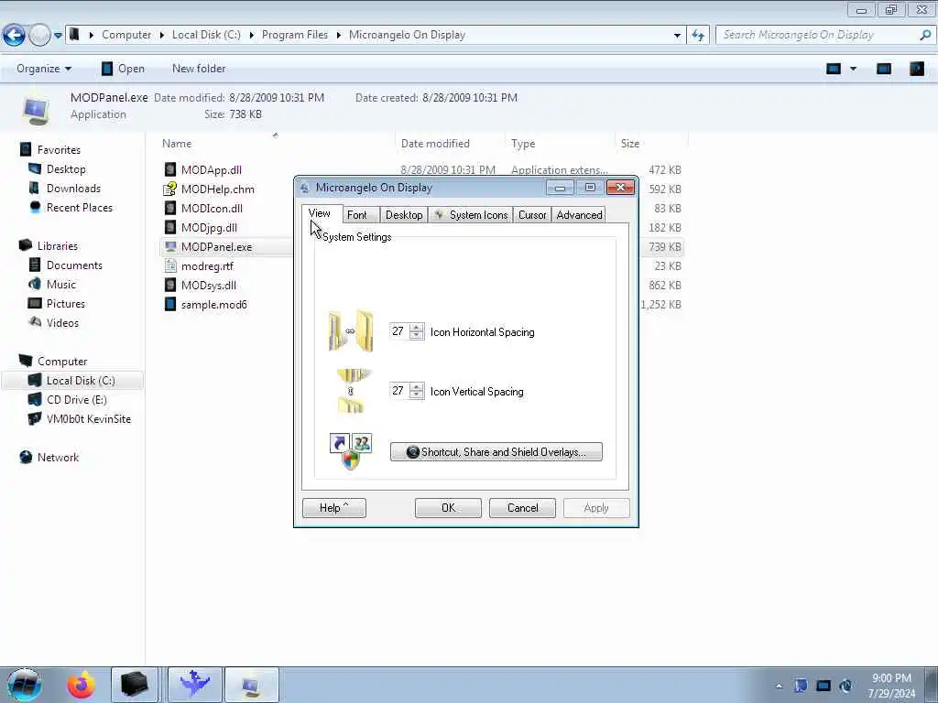Select VM0b0t KevinSite in navigation pane
This screenshot has height=703, width=938.
[x=89, y=418]
